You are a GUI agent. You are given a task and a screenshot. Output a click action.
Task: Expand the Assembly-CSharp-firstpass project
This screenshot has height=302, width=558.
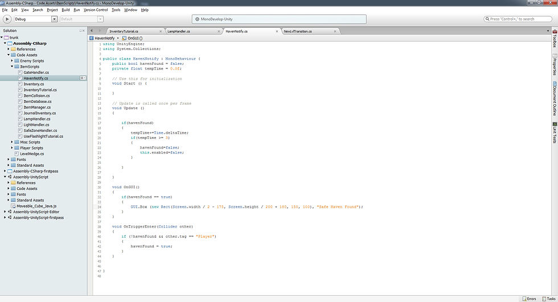(5, 171)
